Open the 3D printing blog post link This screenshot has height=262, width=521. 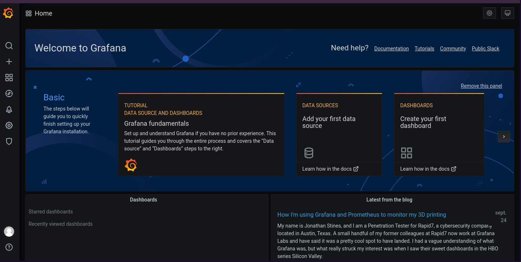click(362, 215)
